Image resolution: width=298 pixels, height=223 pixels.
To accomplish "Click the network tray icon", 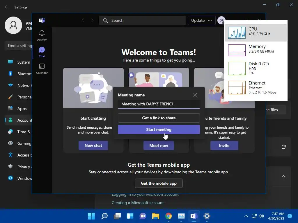I will [x=254, y=216].
